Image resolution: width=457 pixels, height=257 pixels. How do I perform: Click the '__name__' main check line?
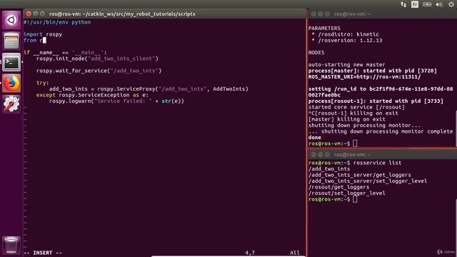tap(65, 52)
